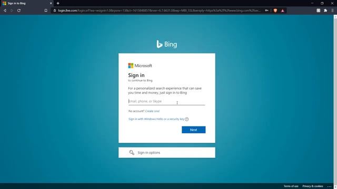Open Privacy & cookies in the footer
This screenshot has width=337, height=189.
312,186
